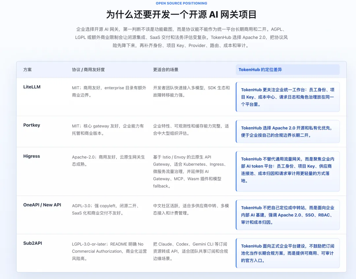Click Higress license cell Apache-2.0；商用友好
356x279 pixels.
tap(108, 161)
